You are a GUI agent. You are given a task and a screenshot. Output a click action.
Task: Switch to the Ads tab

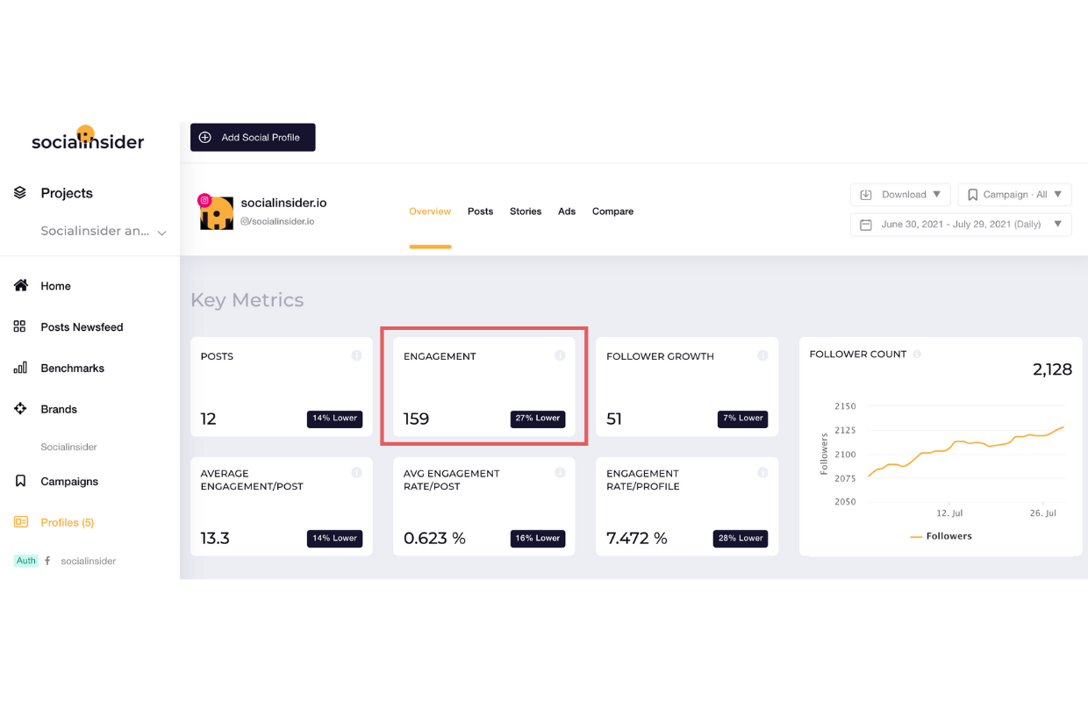pos(567,211)
